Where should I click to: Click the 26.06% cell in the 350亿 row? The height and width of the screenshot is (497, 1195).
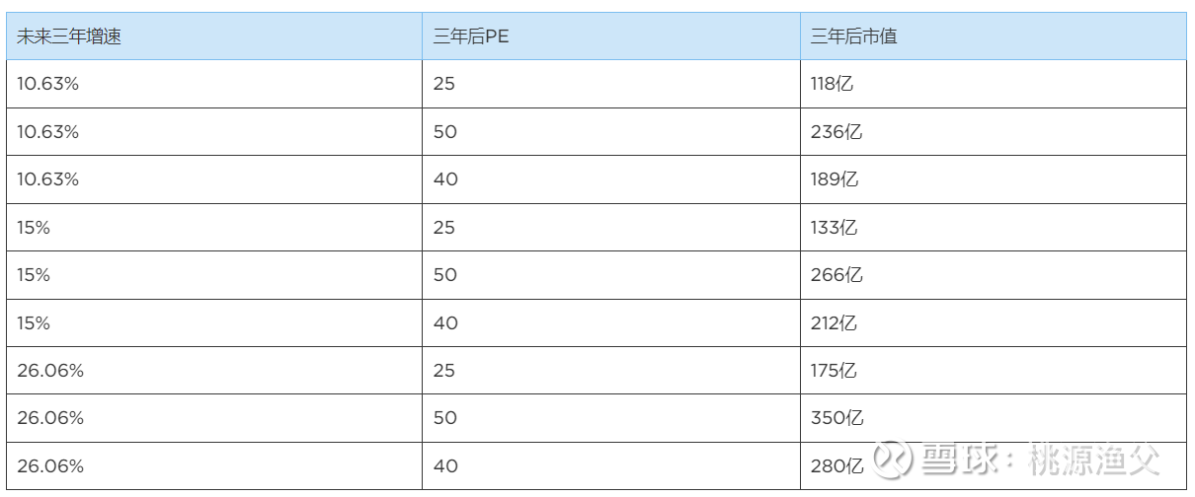click(x=50, y=418)
